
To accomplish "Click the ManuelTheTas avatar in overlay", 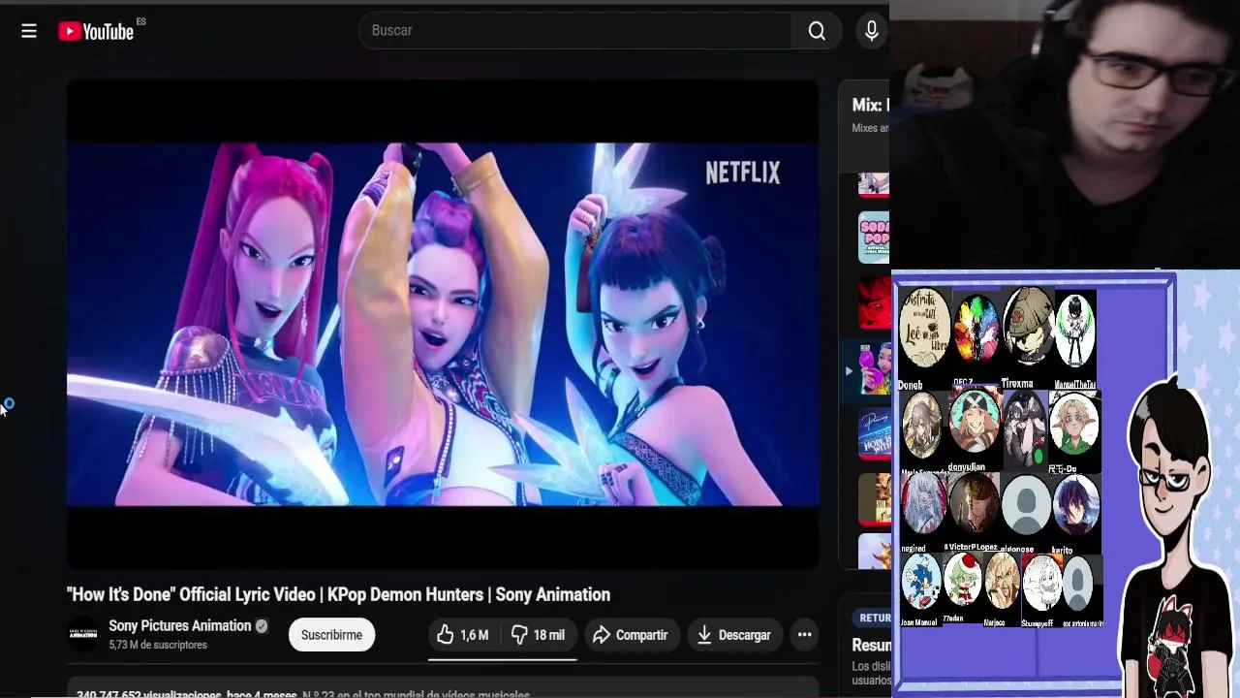I will point(1074,330).
